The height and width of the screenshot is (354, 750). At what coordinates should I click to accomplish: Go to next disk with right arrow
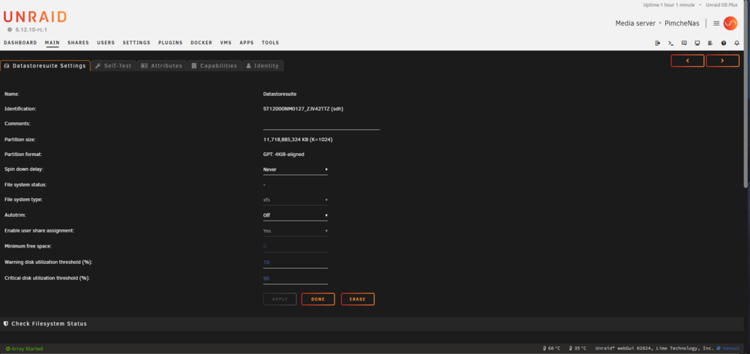coord(722,61)
